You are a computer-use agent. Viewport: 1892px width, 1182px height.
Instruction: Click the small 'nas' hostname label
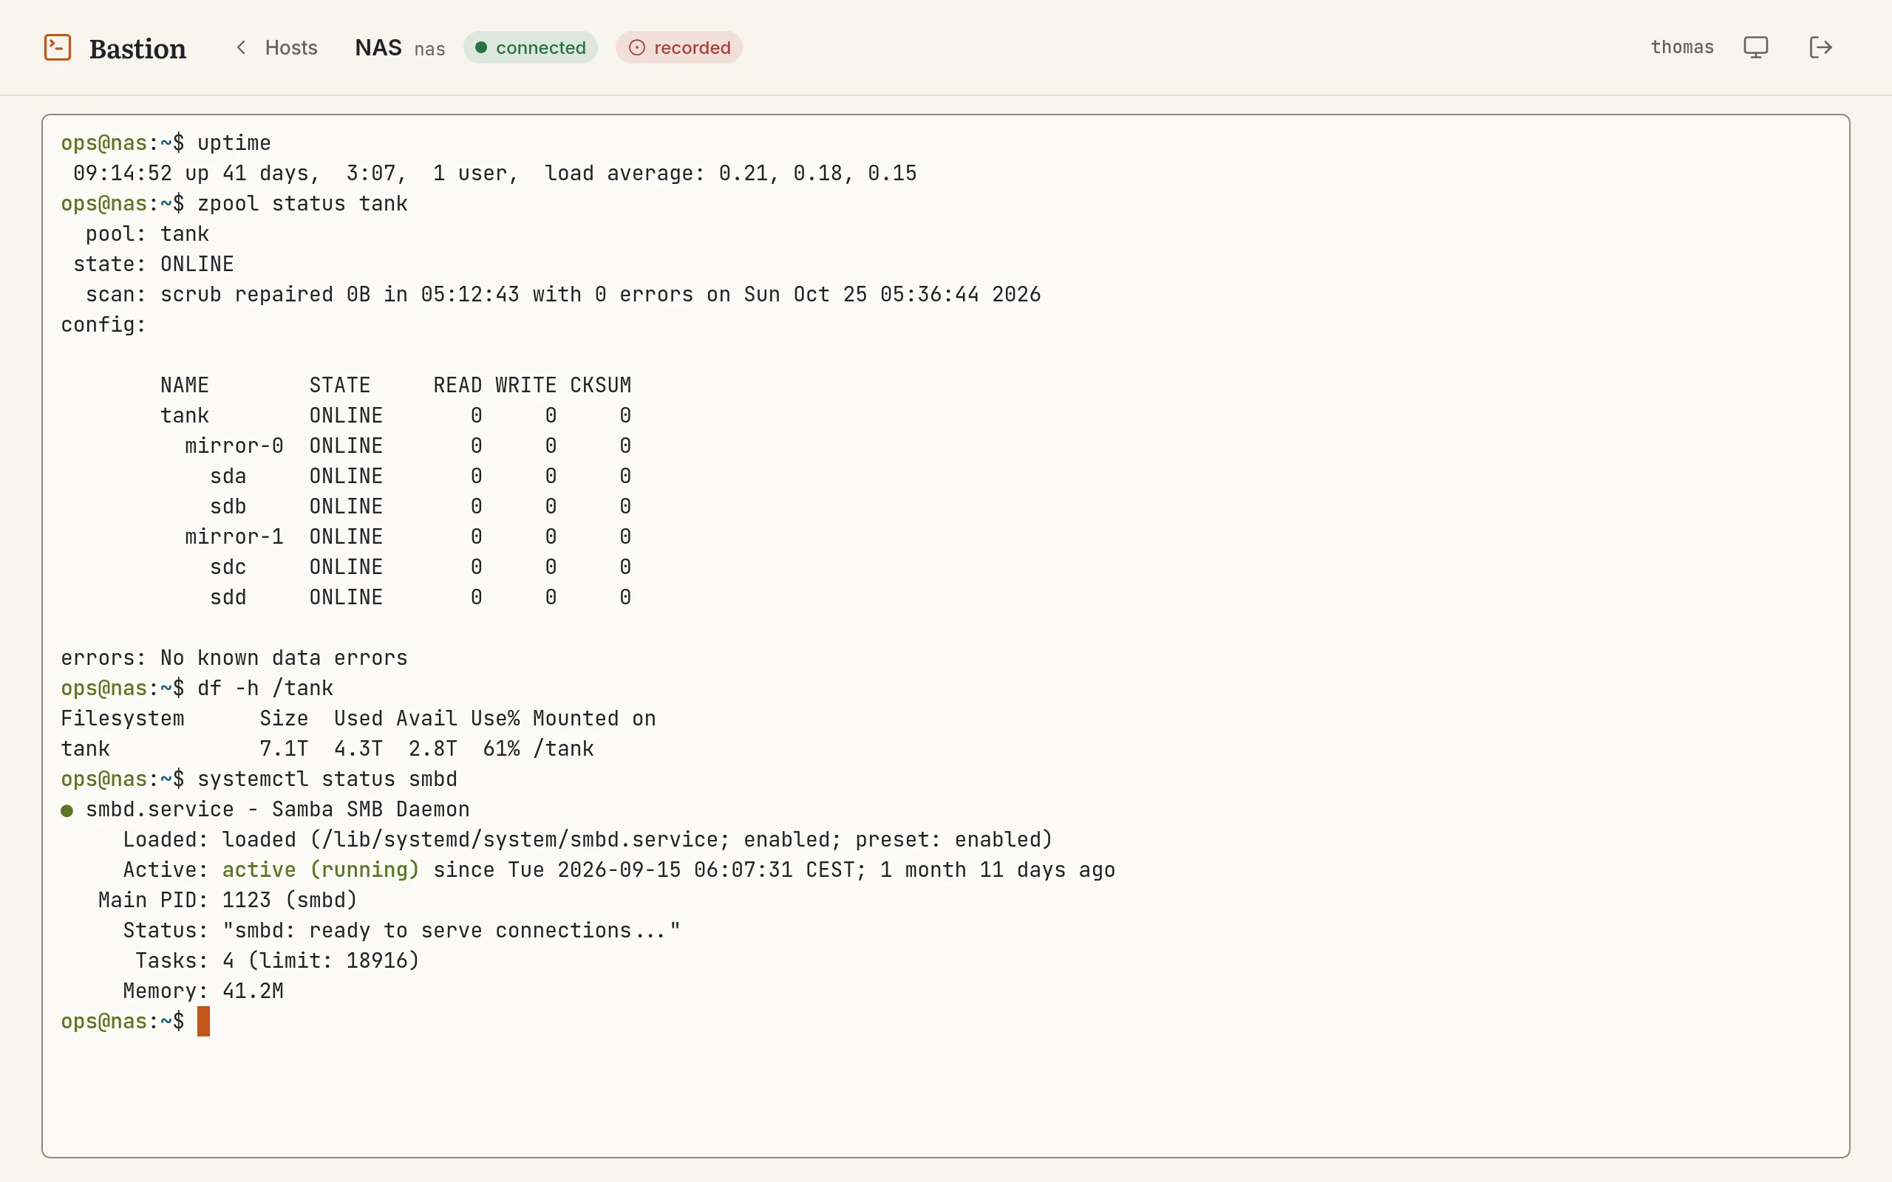(430, 49)
